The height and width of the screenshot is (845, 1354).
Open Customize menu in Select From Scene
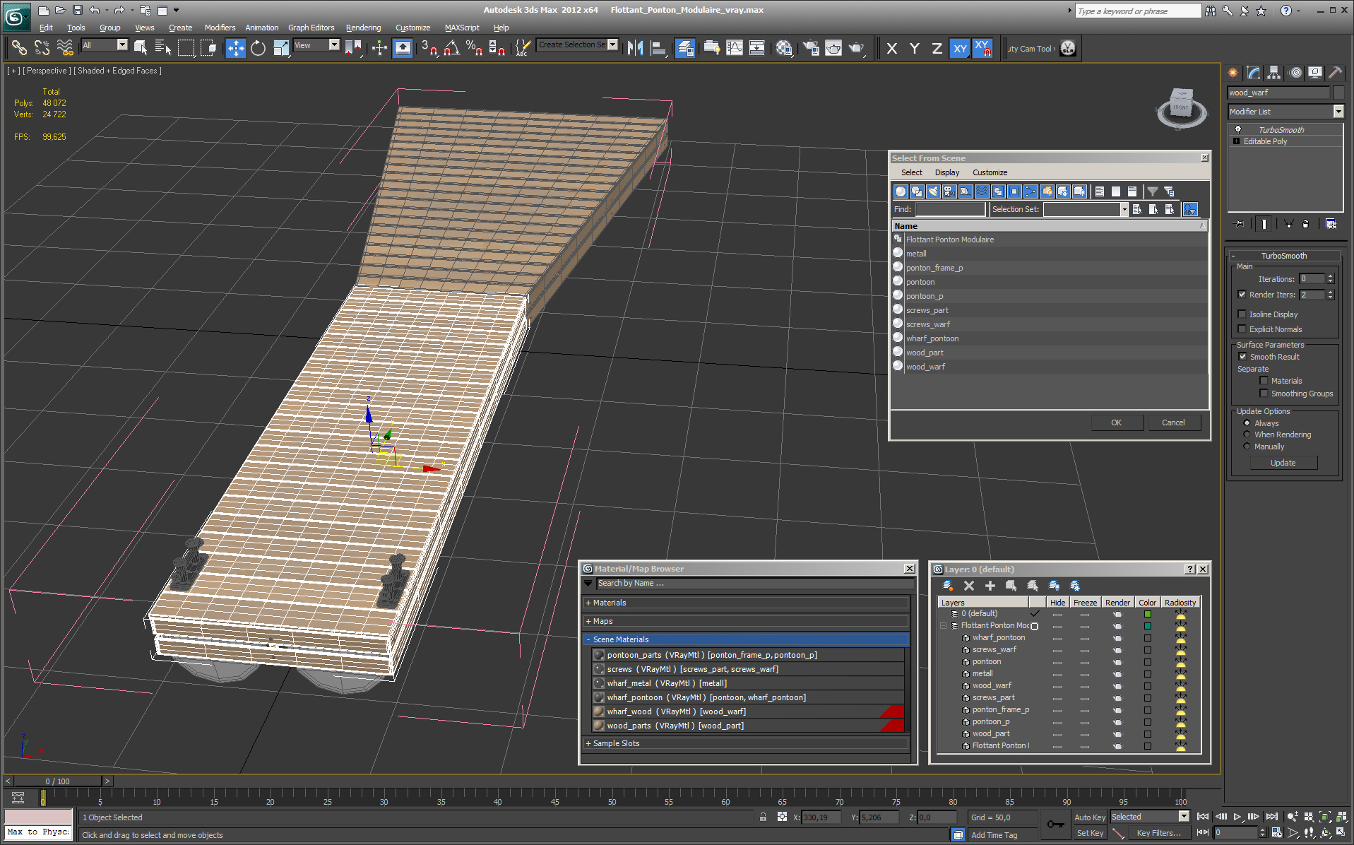(x=990, y=172)
